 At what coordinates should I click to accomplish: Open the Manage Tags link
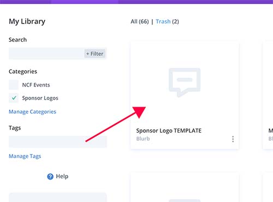25,156
